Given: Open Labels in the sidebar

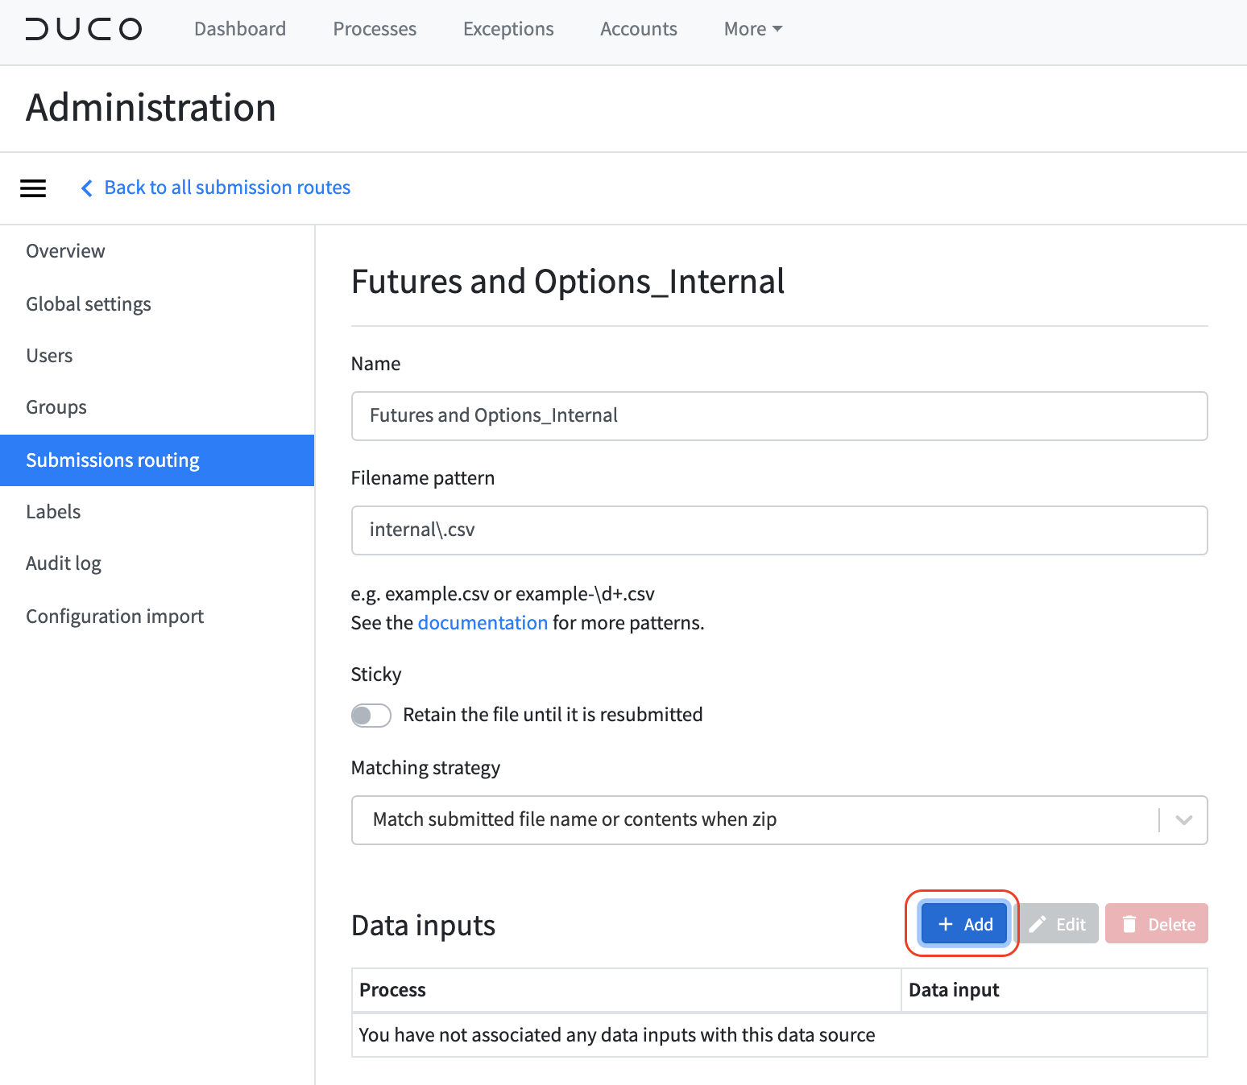Looking at the screenshot, I should pos(157,512).
